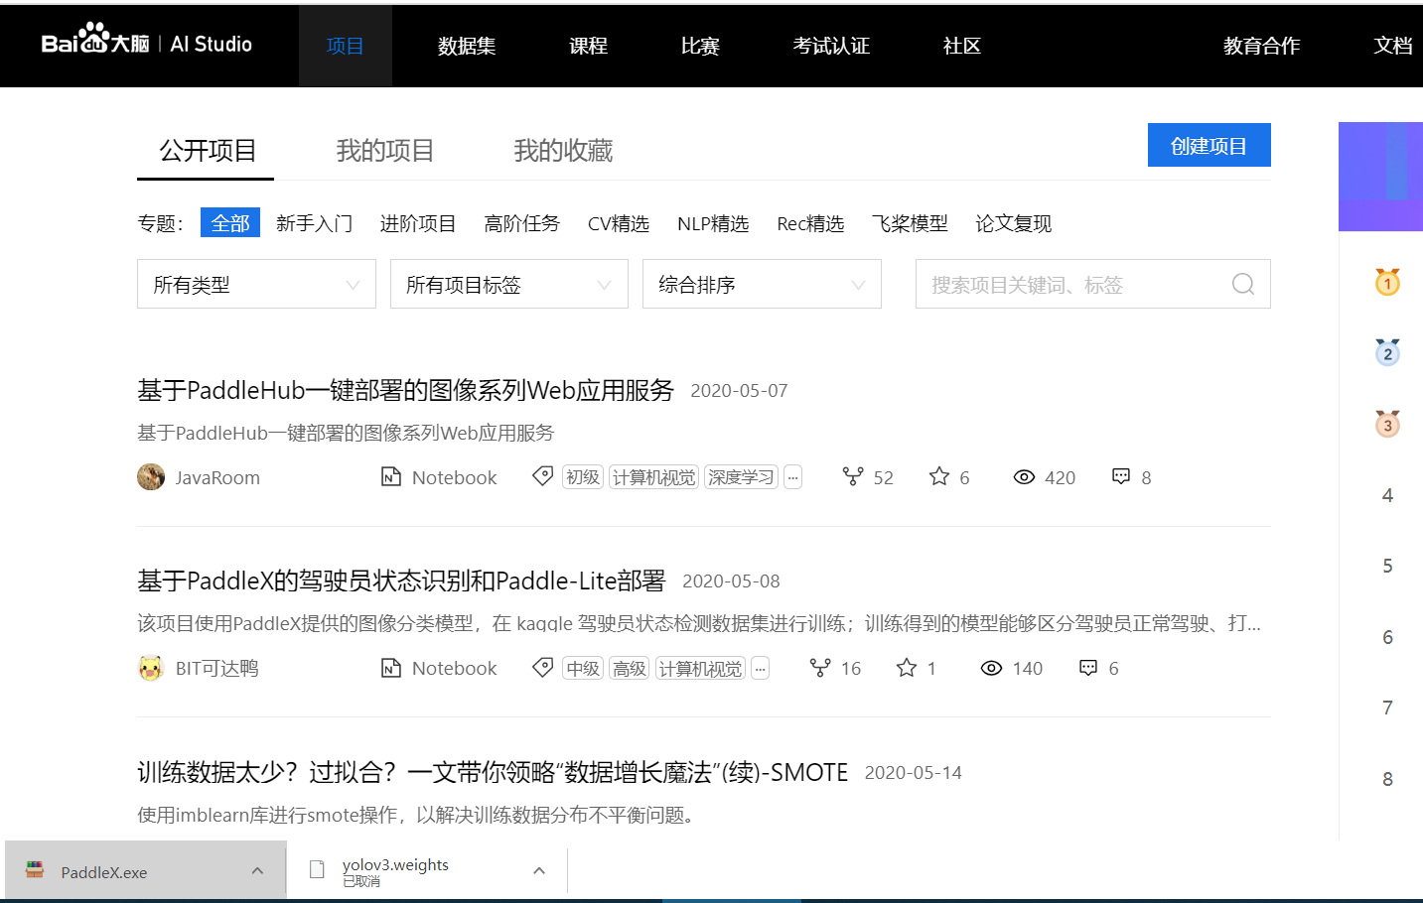The width and height of the screenshot is (1423, 903).
Task: Click the yolov3.weights file icon
Action: pos(317,870)
